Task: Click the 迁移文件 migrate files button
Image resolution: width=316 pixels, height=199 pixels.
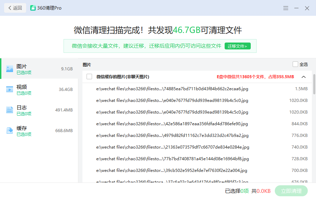Action: tap(237, 46)
